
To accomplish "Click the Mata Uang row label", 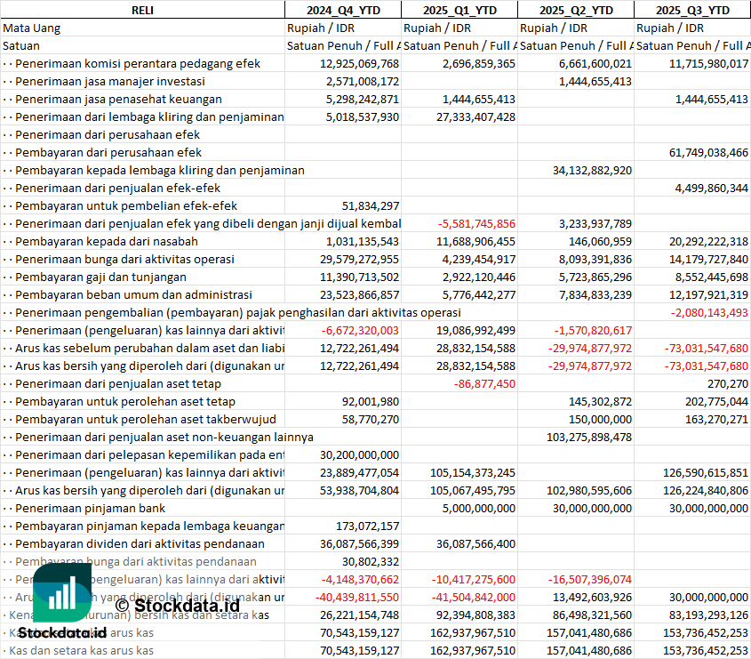I will click(32, 28).
